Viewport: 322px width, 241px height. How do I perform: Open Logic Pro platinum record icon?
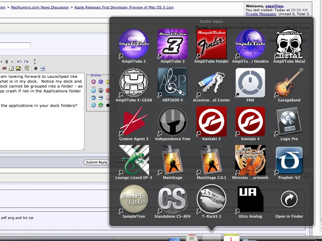(289, 121)
